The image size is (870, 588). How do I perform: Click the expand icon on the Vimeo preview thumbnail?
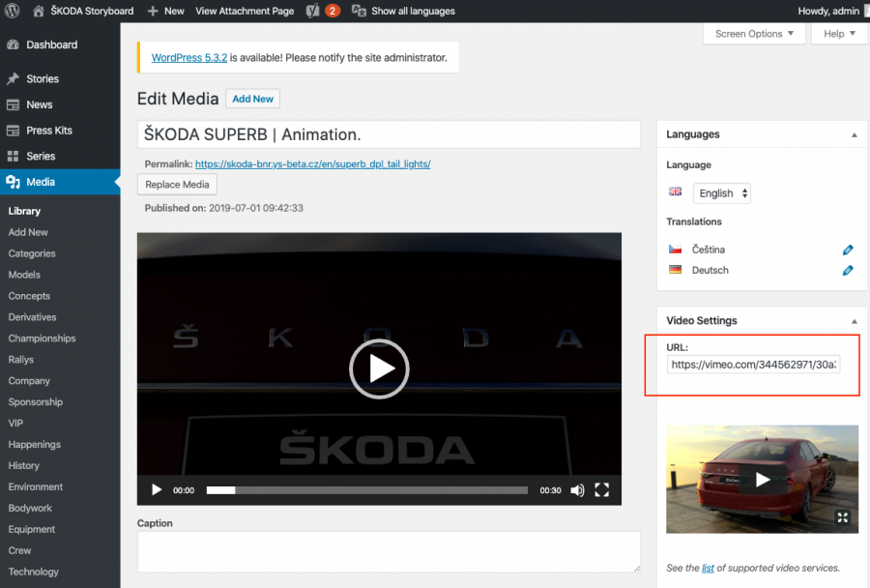pos(842,517)
